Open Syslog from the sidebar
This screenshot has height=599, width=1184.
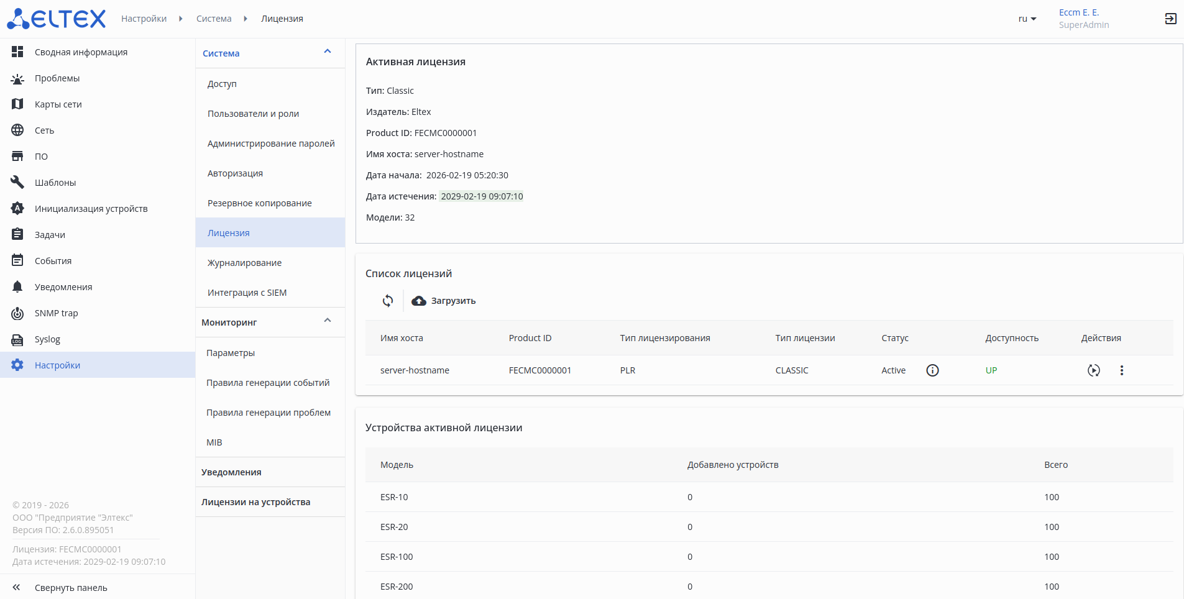click(47, 339)
